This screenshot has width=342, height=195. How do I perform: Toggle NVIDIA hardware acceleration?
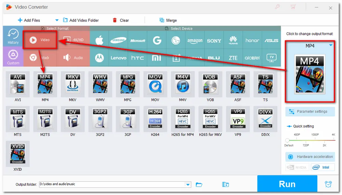pyautogui.click(x=297, y=167)
